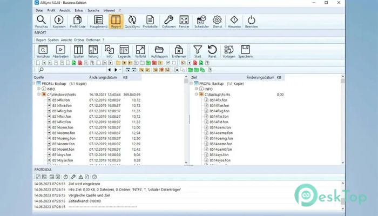Open the Internet menu

click(x=109, y=10)
